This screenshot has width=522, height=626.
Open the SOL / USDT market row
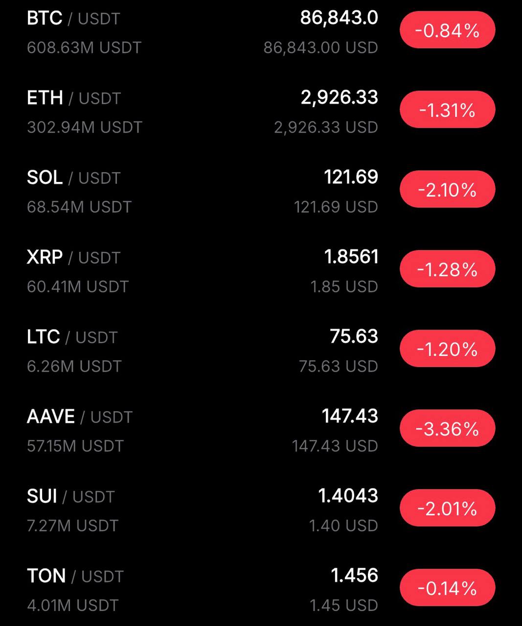click(x=73, y=178)
